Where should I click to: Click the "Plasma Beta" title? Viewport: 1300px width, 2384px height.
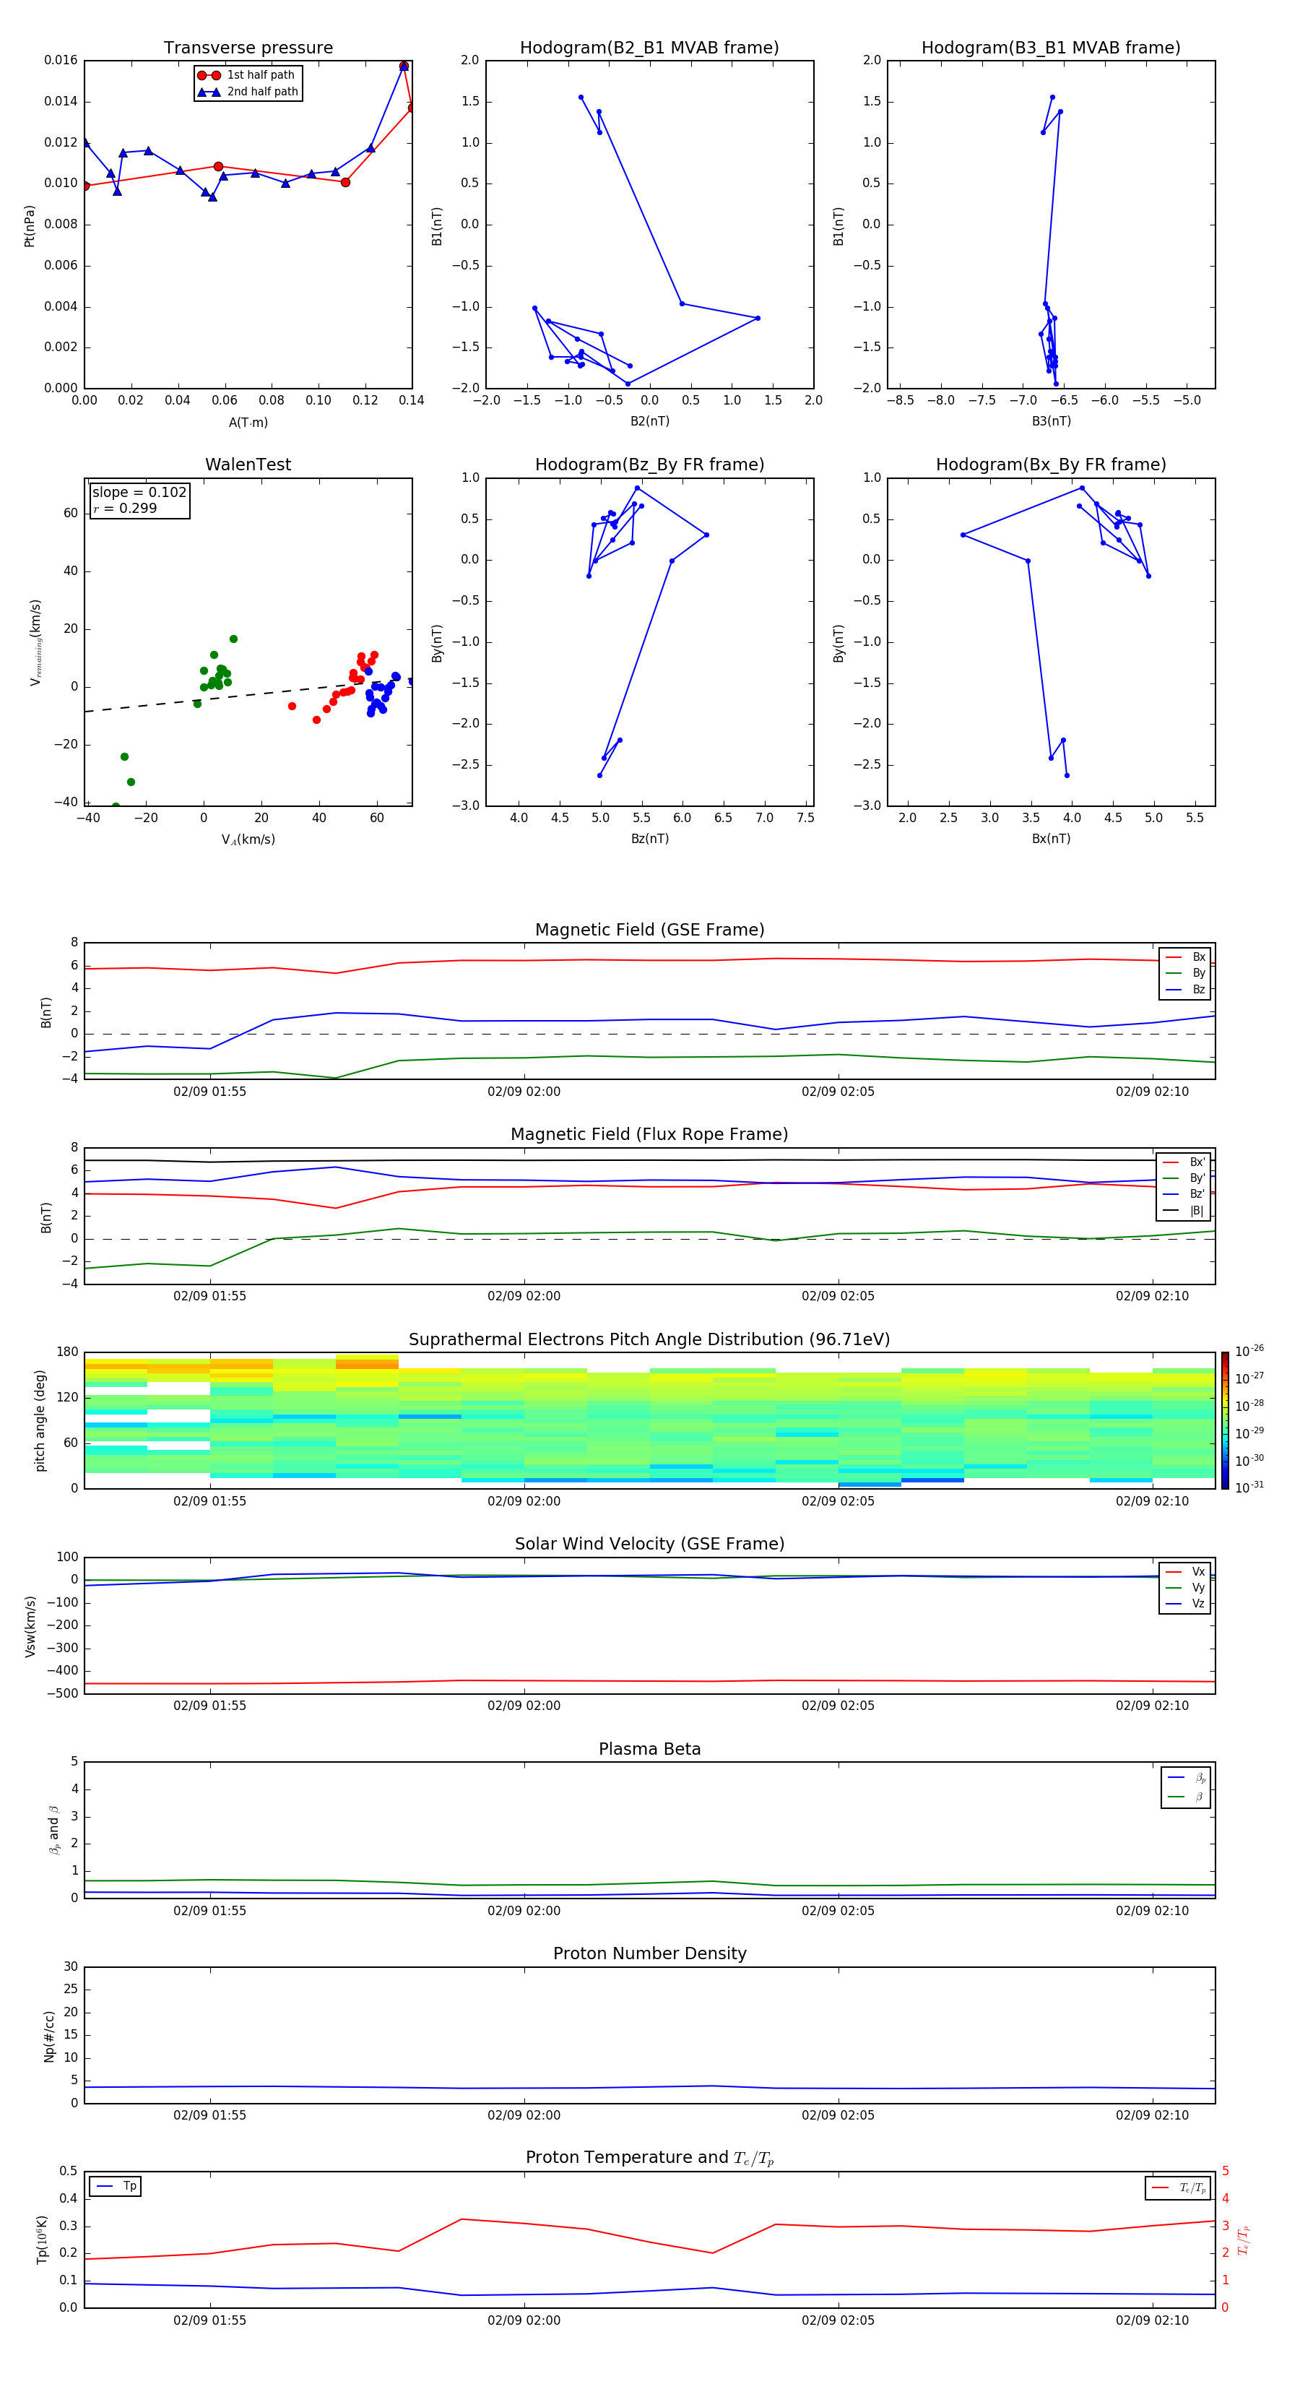[649, 1749]
